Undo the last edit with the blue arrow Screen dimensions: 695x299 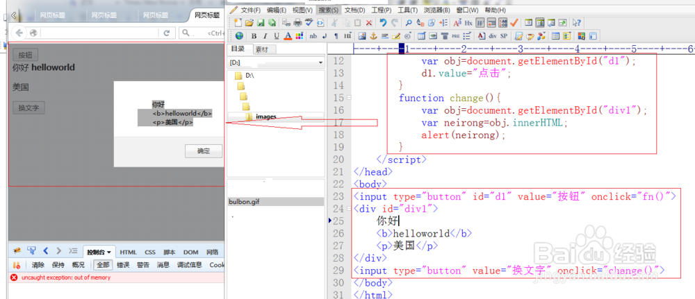pos(383,23)
